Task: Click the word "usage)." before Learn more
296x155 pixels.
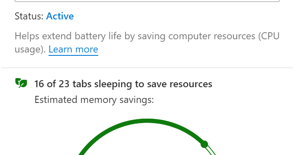Action: click(x=30, y=50)
